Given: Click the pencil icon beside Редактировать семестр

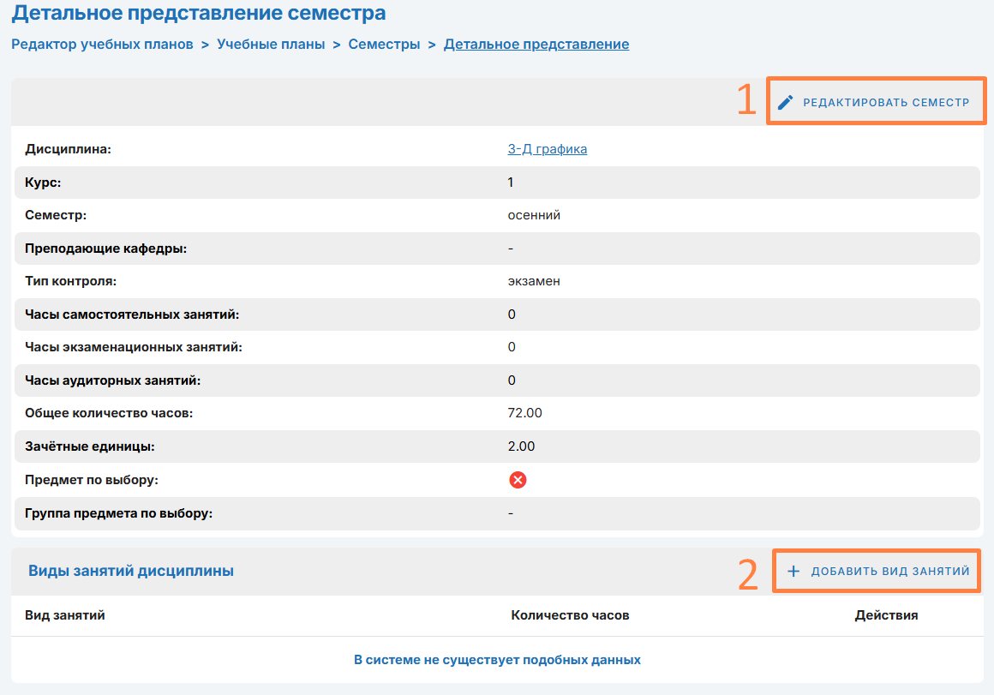Looking at the screenshot, I should [x=786, y=103].
